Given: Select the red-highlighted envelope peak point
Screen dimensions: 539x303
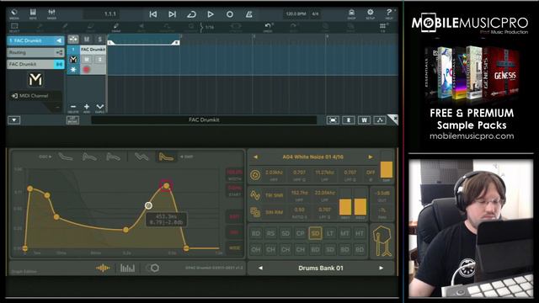Looking at the screenshot, I should click(167, 186).
